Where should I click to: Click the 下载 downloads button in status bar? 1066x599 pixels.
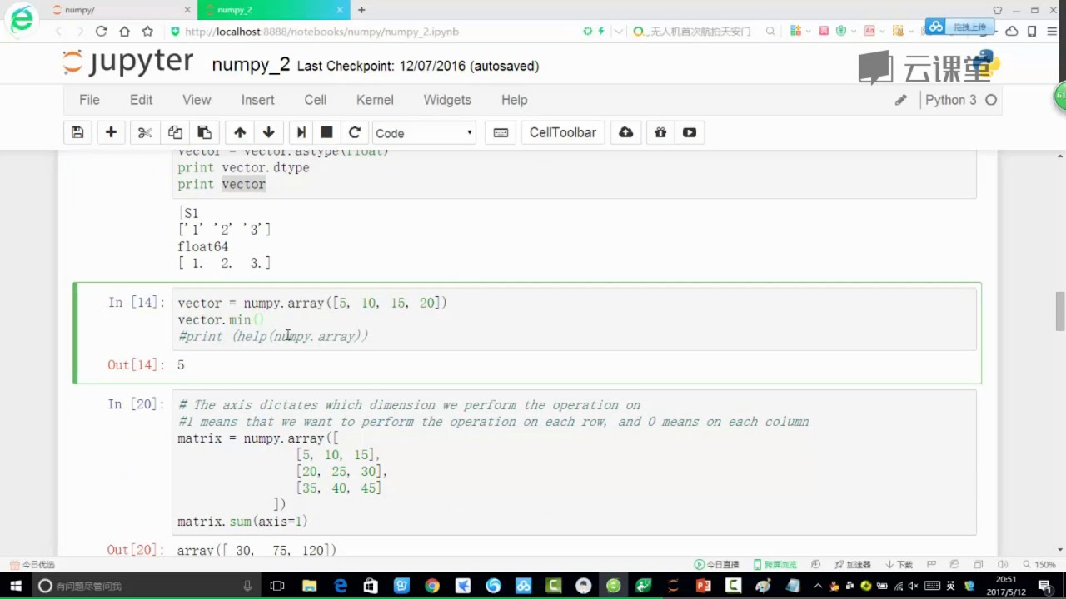click(899, 564)
